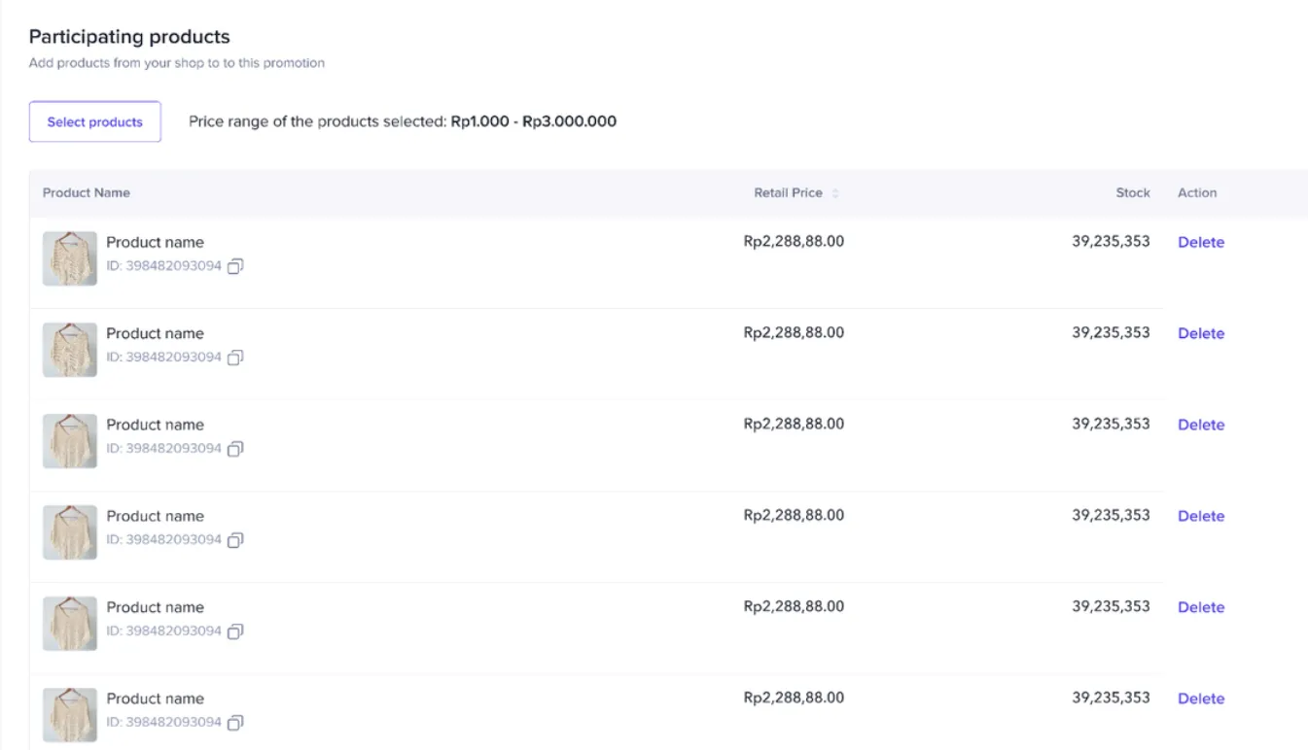Click the Stock column header
This screenshot has height=750, width=1308.
click(x=1133, y=192)
